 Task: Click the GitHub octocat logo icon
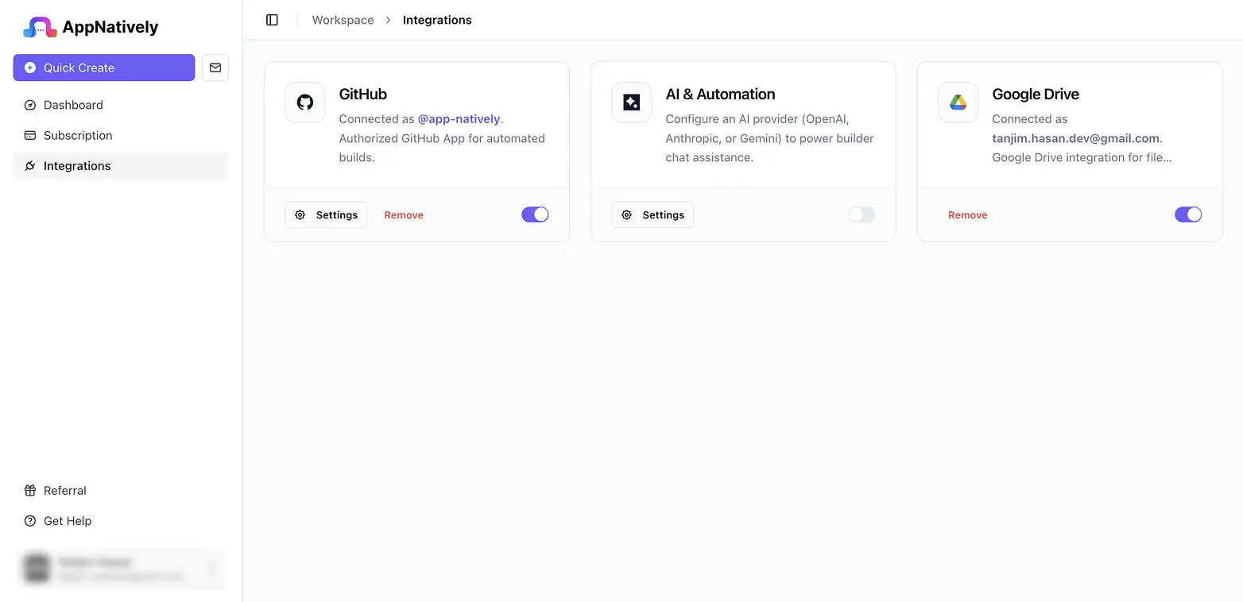tap(305, 102)
